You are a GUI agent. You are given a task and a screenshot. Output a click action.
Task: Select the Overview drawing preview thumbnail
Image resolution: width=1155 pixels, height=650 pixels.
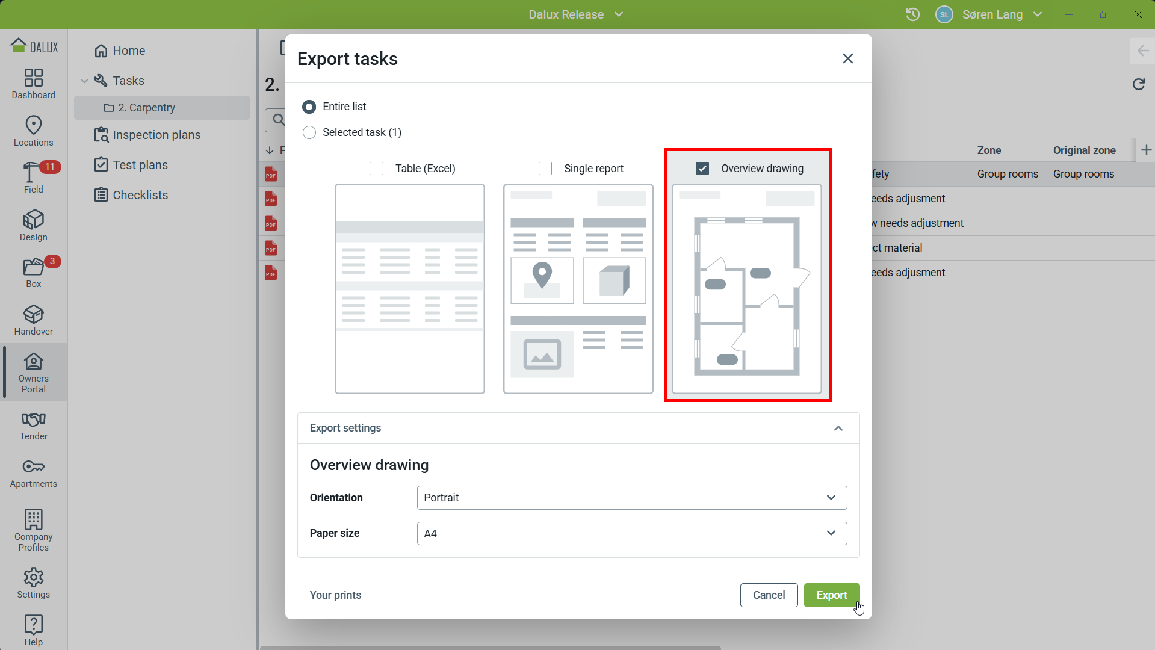(747, 289)
